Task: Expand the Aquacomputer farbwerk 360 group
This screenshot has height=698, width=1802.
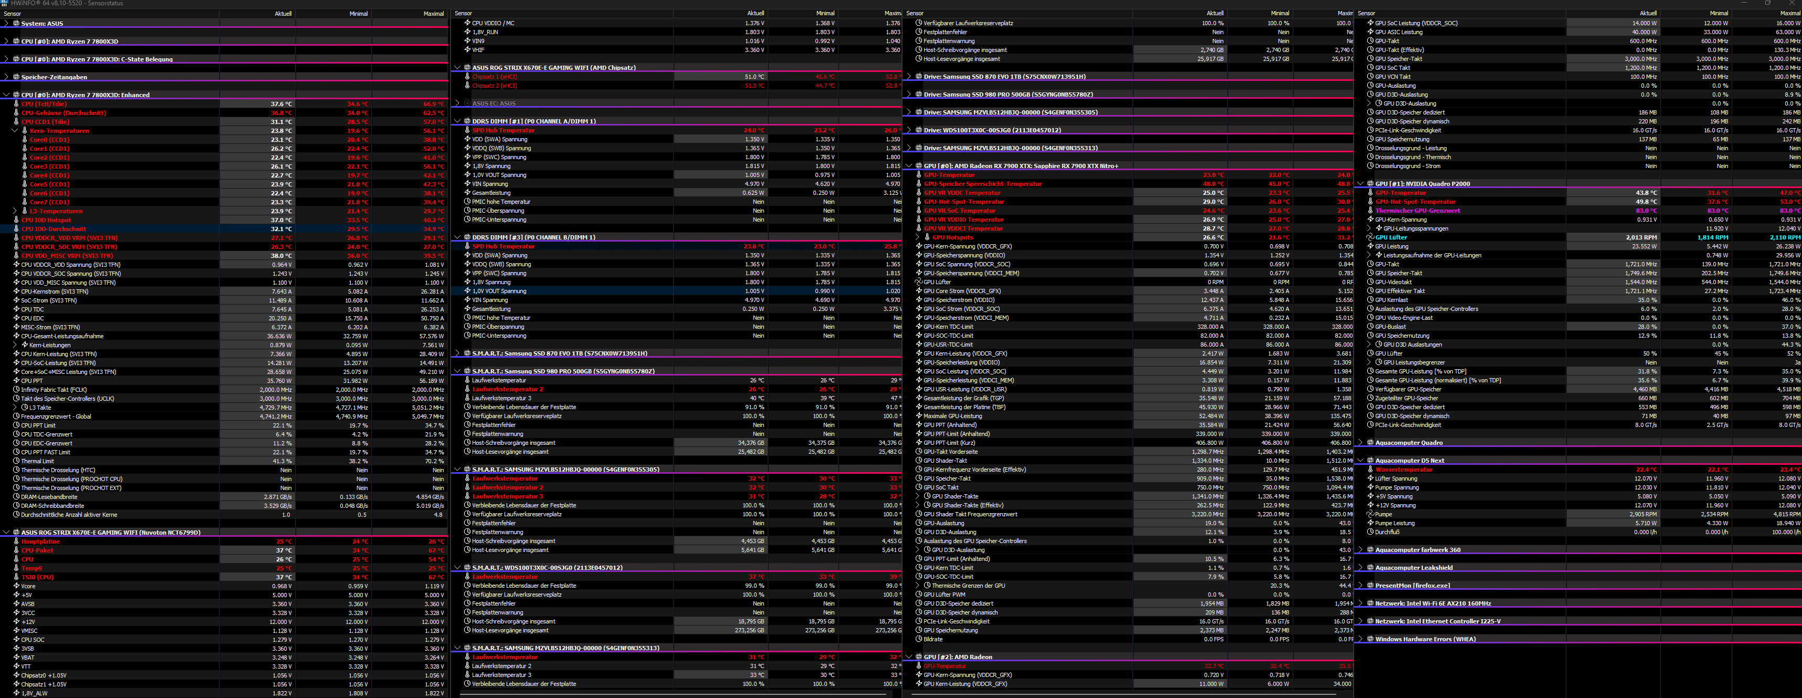Action: click(x=1360, y=550)
